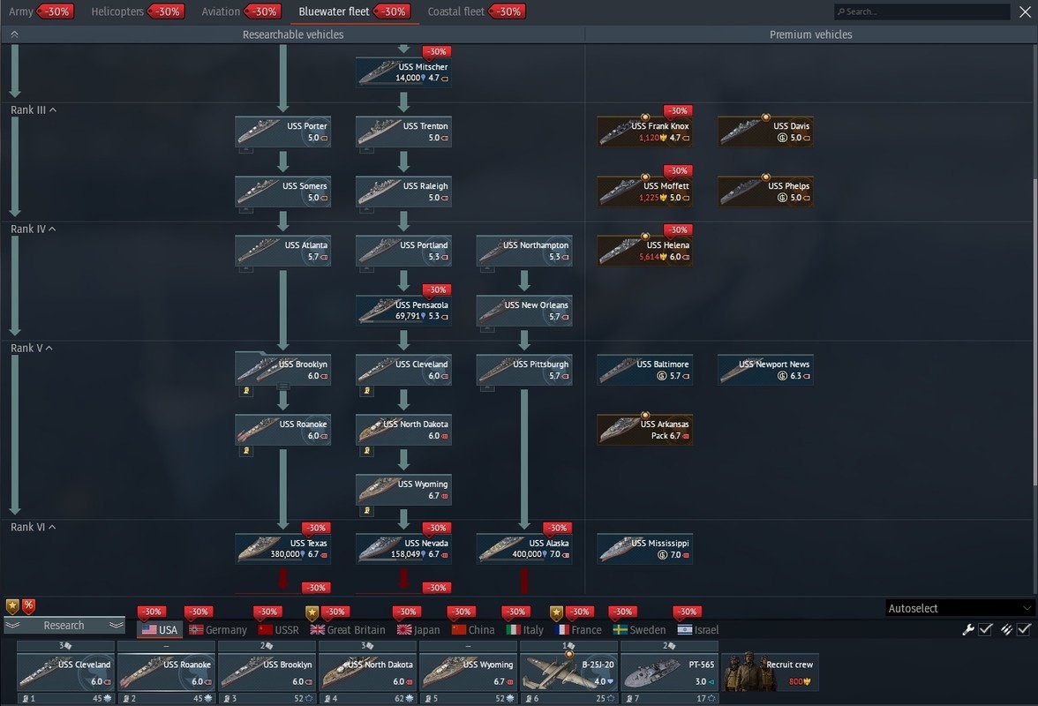This screenshot has height=706, width=1038.
Task: Select crew slot 5 USS Wyoming
Action: 468,672
